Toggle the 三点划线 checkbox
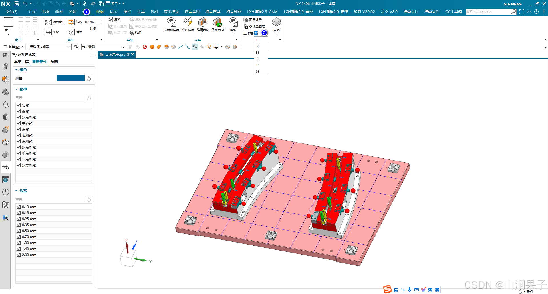 (x=19, y=159)
